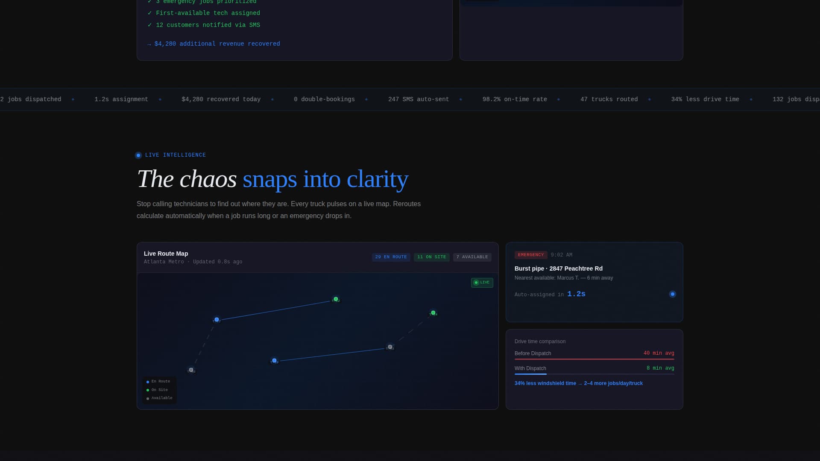Image resolution: width=820 pixels, height=461 pixels.
Task: Select the green on-site marker nearest map's right edge
Action: pyautogui.click(x=433, y=313)
